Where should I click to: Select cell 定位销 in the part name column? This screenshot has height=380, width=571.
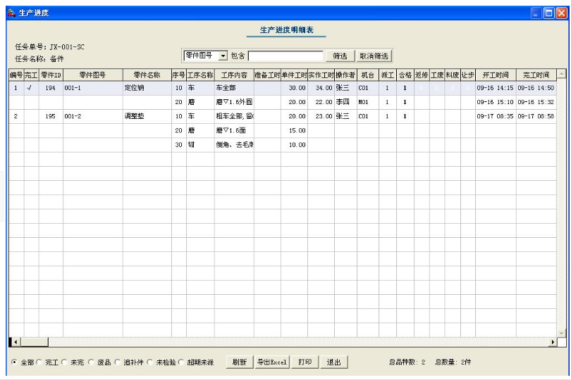tap(147, 88)
